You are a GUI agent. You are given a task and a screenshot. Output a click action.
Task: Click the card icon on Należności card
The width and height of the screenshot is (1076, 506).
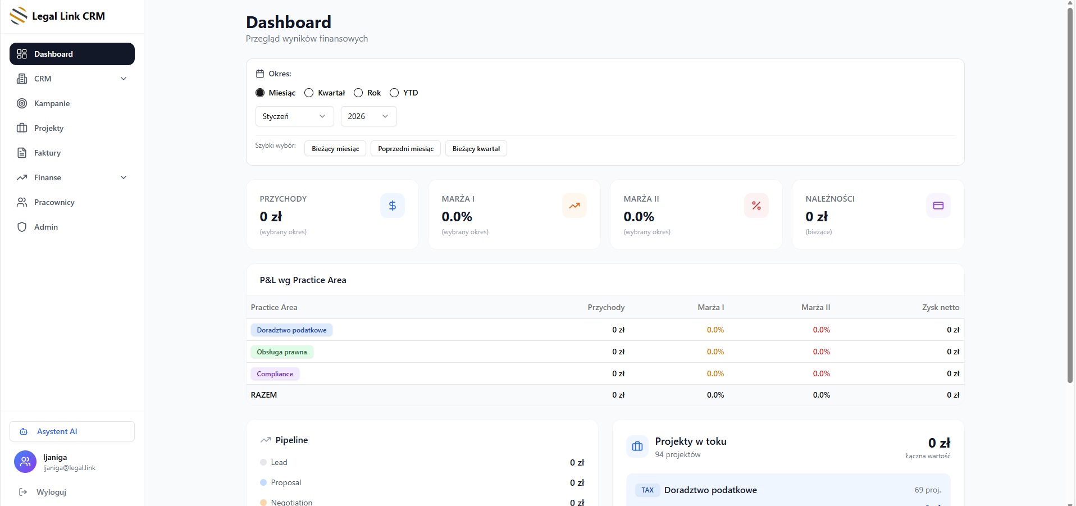(938, 206)
